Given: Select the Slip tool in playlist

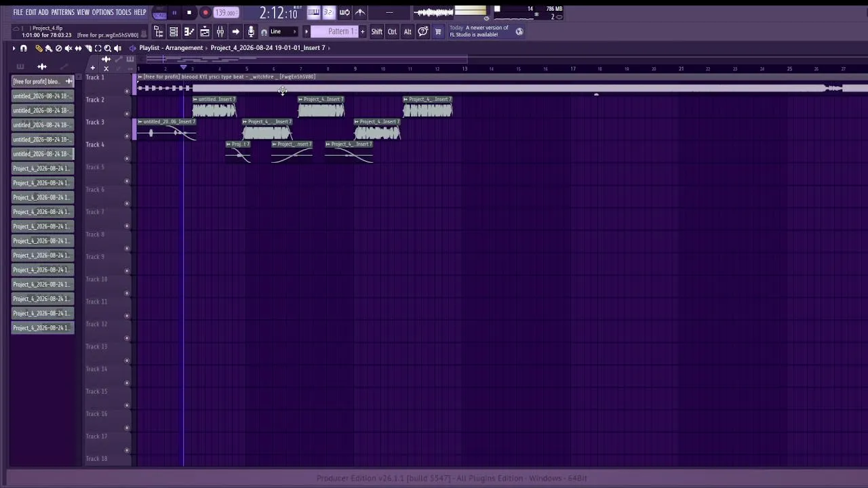Looking at the screenshot, I should [x=78, y=48].
